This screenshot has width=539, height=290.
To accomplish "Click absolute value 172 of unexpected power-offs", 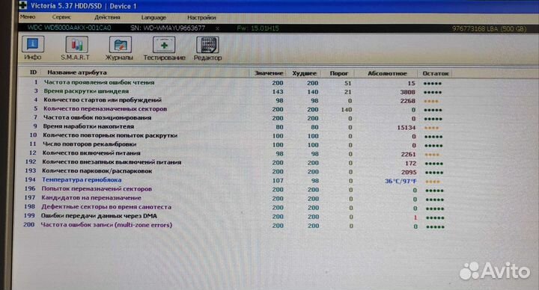I will (x=411, y=164).
